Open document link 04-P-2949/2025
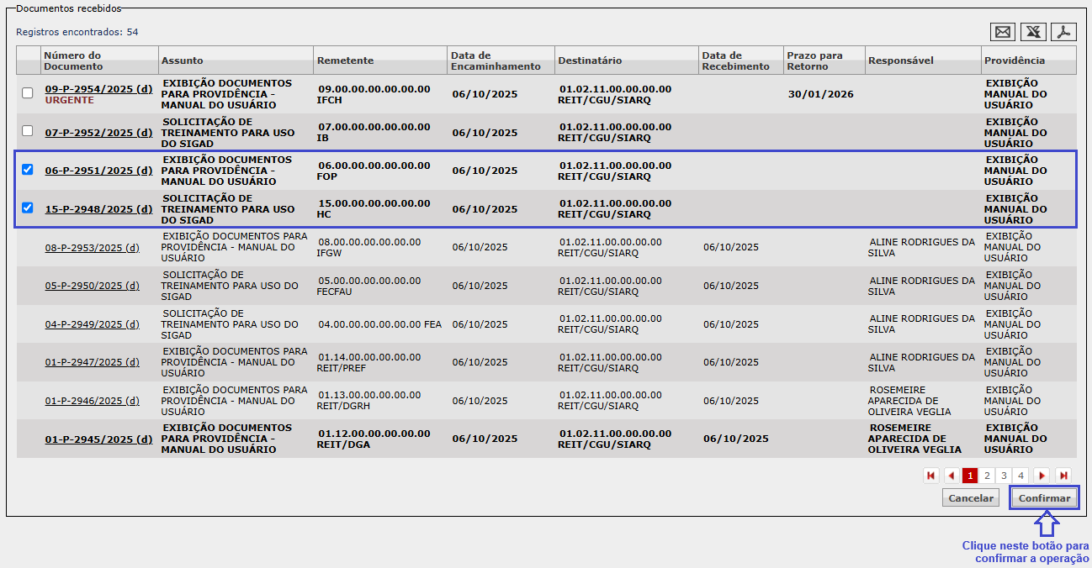Screen dimensions: 1092x568 92,324
